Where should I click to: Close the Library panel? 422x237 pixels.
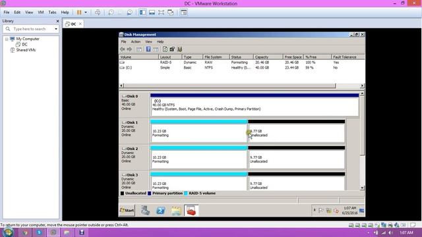click(57, 21)
